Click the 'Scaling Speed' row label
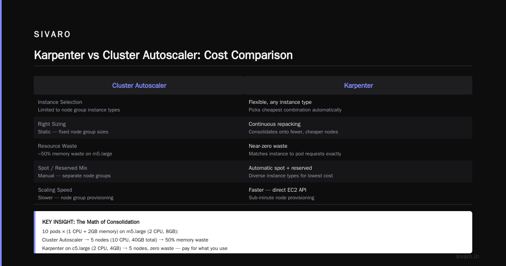Screen dimensions: 506x266 pos(55,190)
